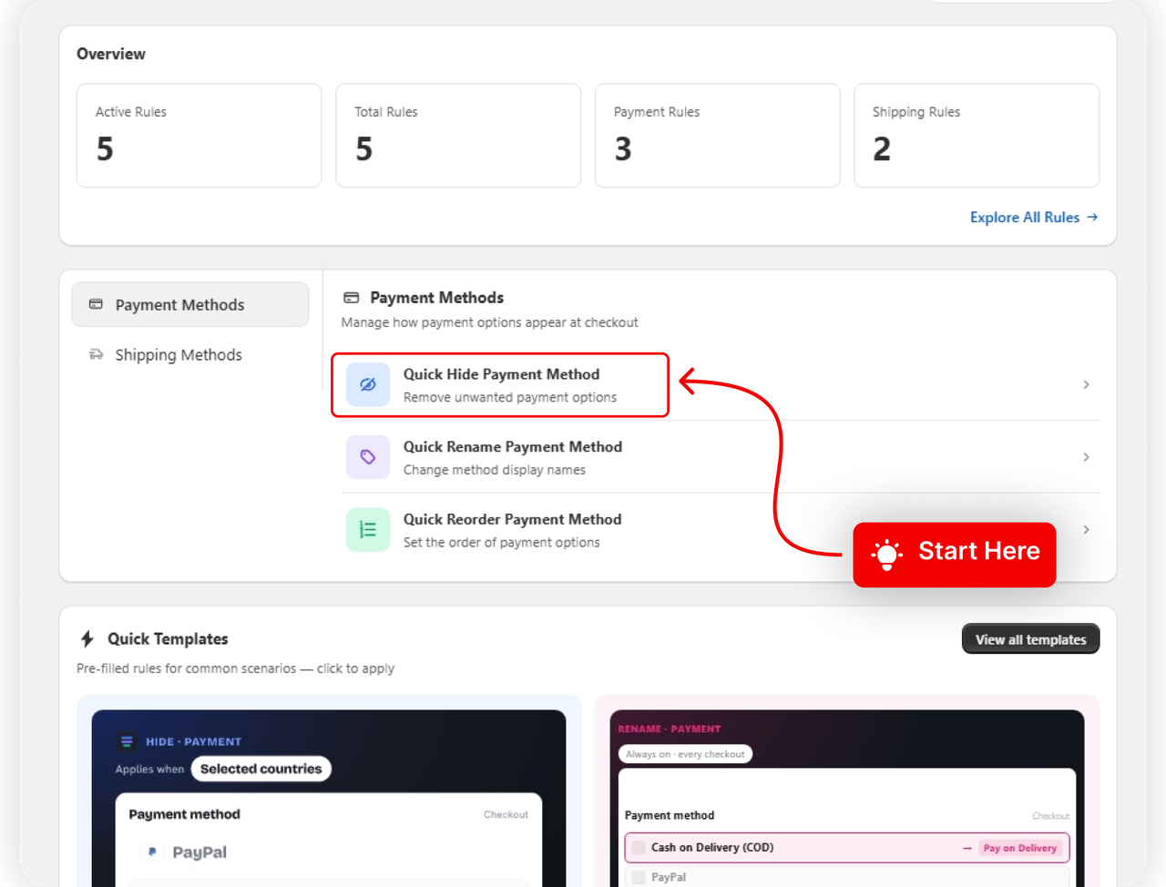
Task: Apply the Hide Payment template thumbnail
Action: click(x=329, y=798)
